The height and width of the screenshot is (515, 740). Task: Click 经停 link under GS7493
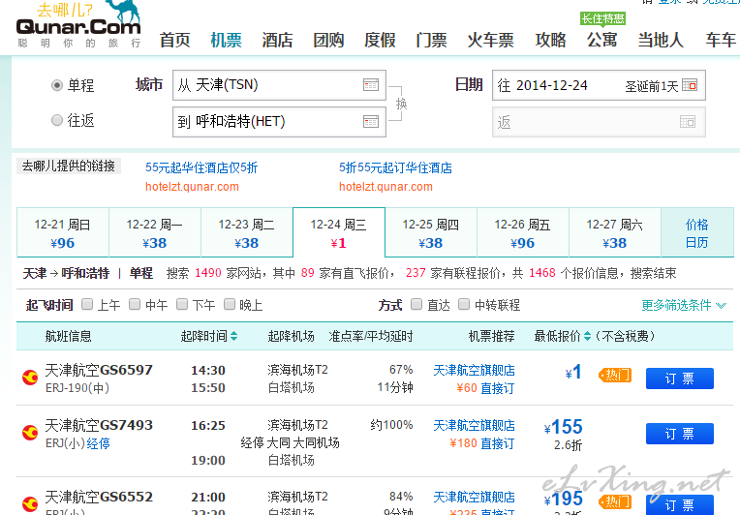pyautogui.click(x=98, y=443)
